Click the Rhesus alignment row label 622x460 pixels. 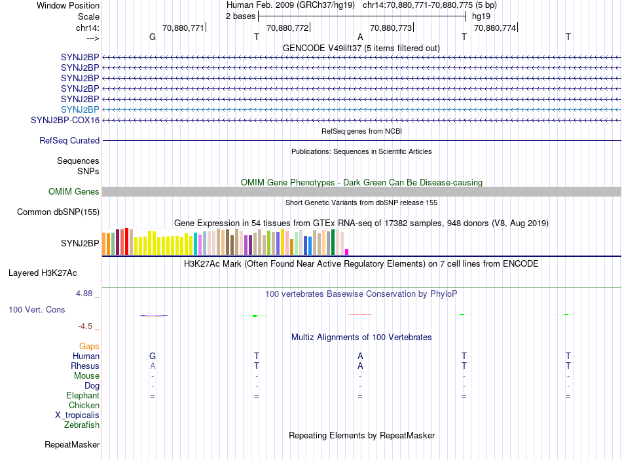click(85, 366)
